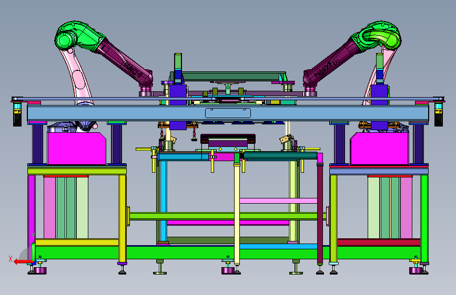Select the cyan vertical leg of center table
The image size is (456, 295).
(x=164, y=202)
